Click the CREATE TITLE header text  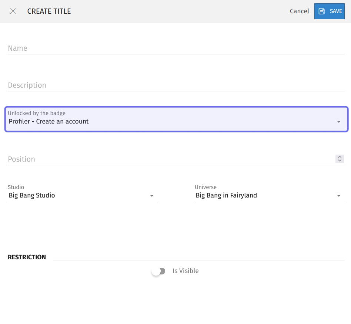pyautogui.click(x=49, y=11)
